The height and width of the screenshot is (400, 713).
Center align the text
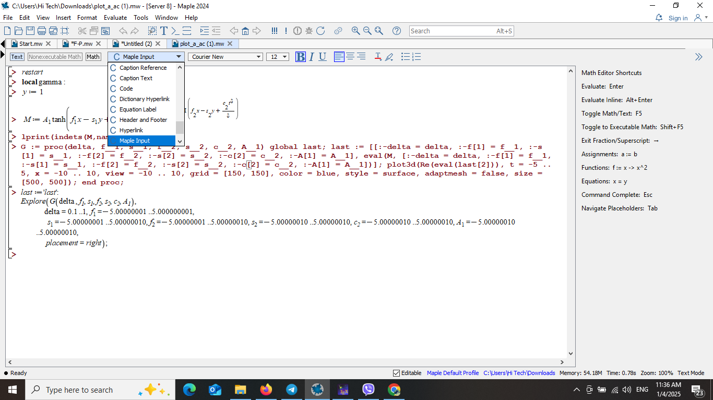(350, 57)
